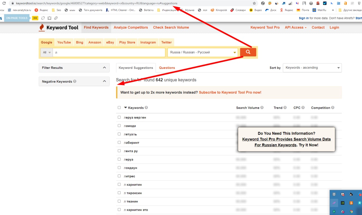This screenshot has width=362, height=215.
Task: Click the Ahrefs toolbar link chain icon
Action: coord(56,18)
